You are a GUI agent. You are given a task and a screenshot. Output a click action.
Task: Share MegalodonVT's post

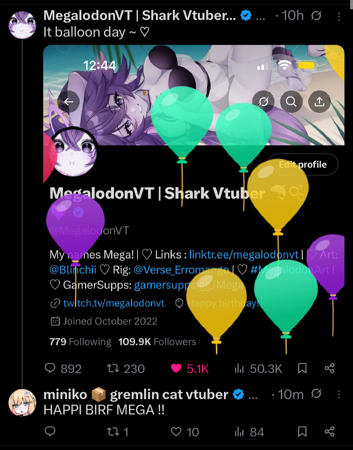click(329, 368)
